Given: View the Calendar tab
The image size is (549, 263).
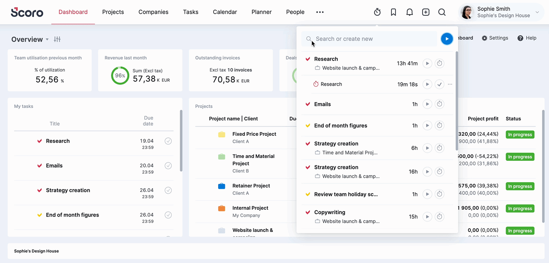Looking at the screenshot, I should (x=225, y=12).
